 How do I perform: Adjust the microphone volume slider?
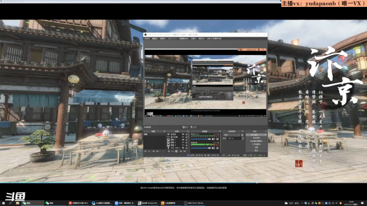[x=201, y=139]
